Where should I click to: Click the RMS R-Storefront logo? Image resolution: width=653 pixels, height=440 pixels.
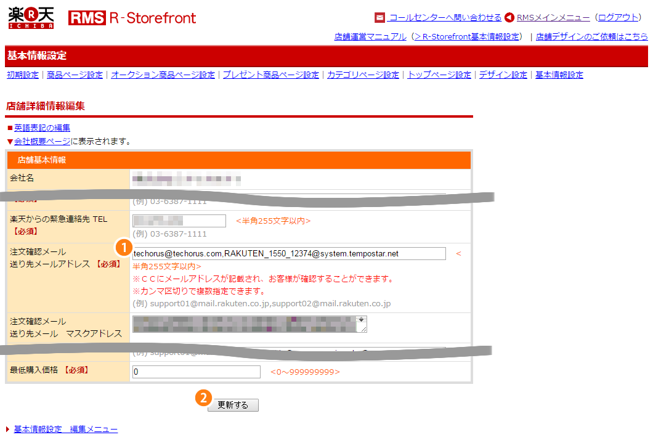131,17
